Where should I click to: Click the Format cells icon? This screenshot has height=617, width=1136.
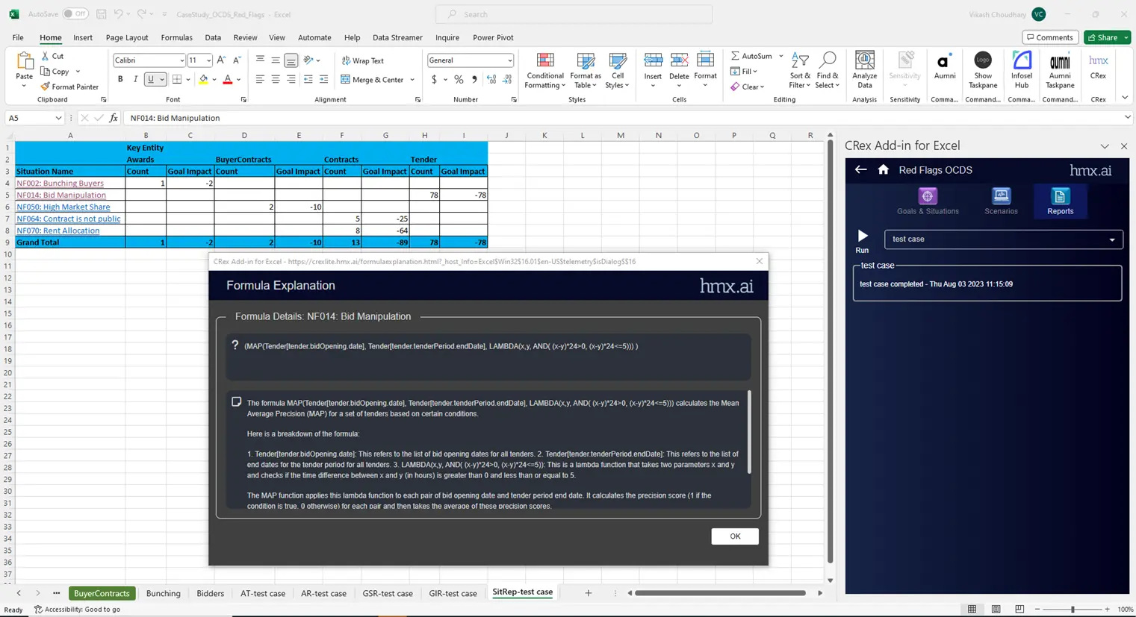[x=705, y=60]
